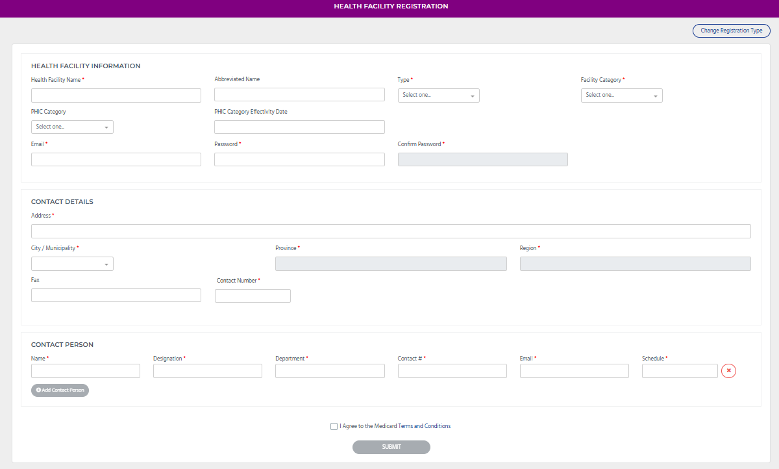
Task: Click the HEALTH FACILITY INFORMATION heading
Action: click(x=86, y=66)
